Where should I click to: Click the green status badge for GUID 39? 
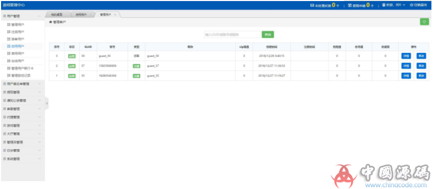pyautogui.click(x=72, y=56)
